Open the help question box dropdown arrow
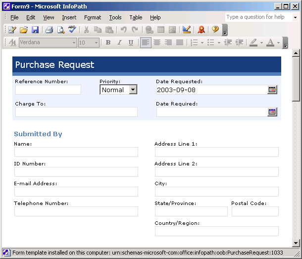The image size is (302, 259). click(295, 17)
